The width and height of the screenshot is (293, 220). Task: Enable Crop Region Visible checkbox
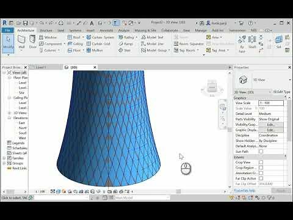click(261, 167)
